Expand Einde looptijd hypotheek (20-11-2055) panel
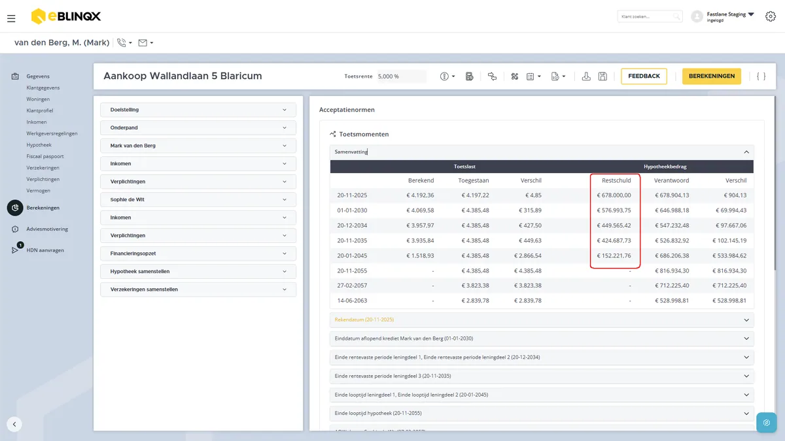Viewport: 785px width, 441px height. [x=542, y=414]
